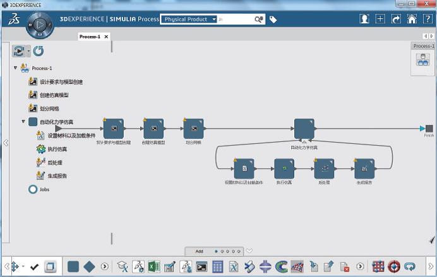Screen dimensions: 437x277
Task: Click the document with X script icon
Action: pyautogui.click(x=234, y=267)
